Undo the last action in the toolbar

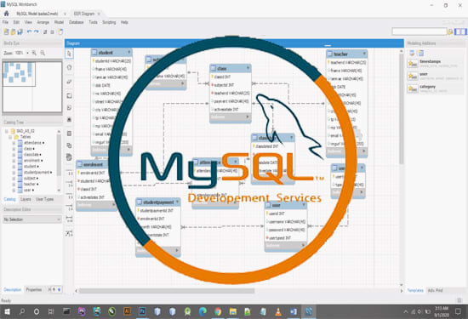(x=29, y=31)
